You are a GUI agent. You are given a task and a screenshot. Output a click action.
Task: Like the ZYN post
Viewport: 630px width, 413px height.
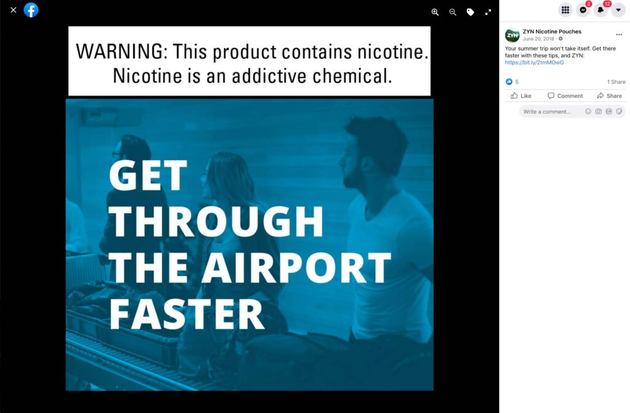pos(520,95)
